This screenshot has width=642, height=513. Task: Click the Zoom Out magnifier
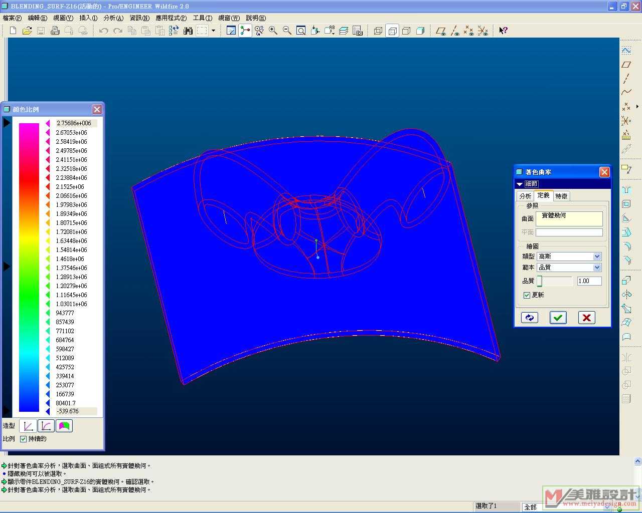tap(287, 31)
